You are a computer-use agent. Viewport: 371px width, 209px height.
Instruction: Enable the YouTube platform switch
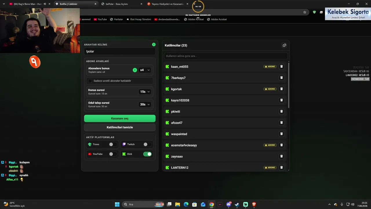tap(112, 154)
